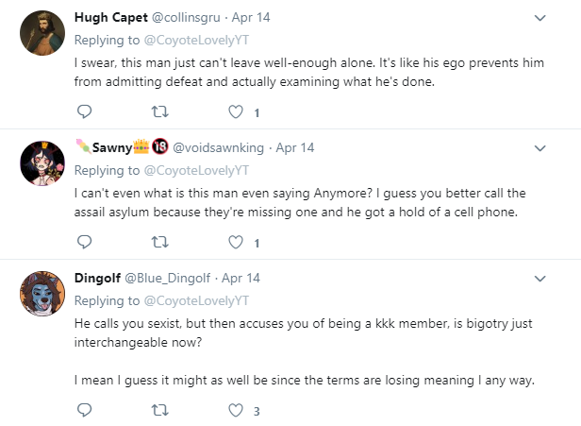
Task: Like Sawny's asylum tweet
Action: pyautogui.click(x=236, y=242)
